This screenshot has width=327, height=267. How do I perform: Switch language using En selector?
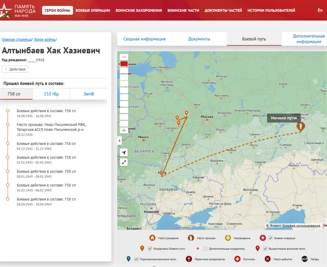(x=320, y=10)
